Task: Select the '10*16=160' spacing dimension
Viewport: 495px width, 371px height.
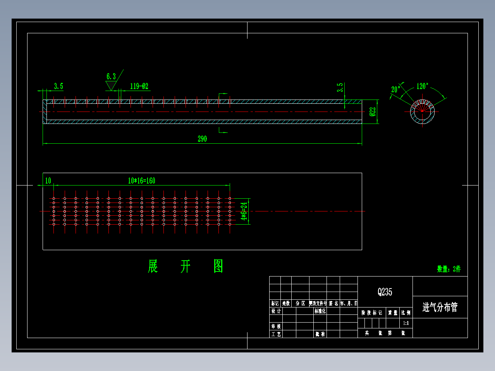Action: point(141,180)
